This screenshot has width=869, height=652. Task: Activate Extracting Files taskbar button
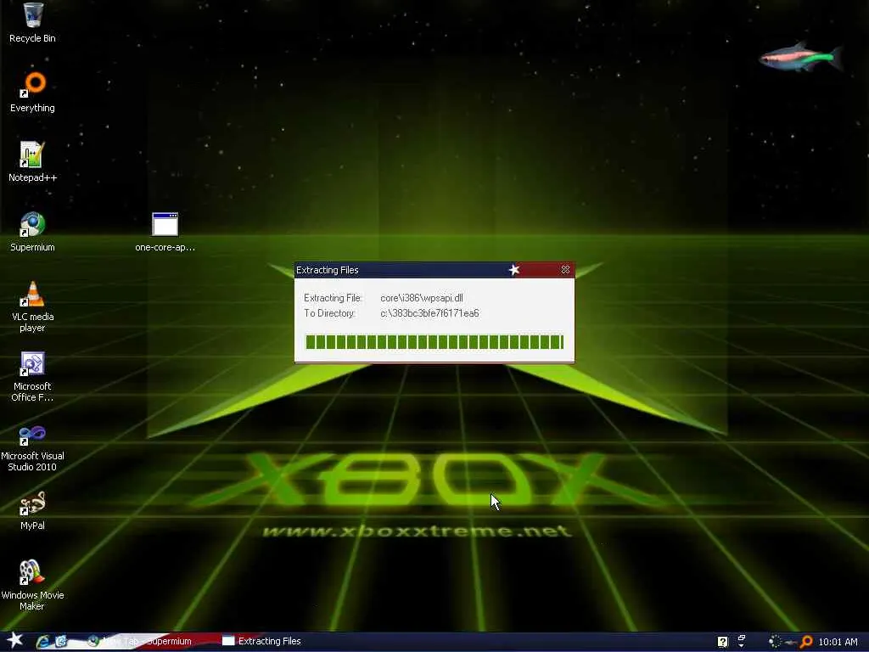point(261,642)
